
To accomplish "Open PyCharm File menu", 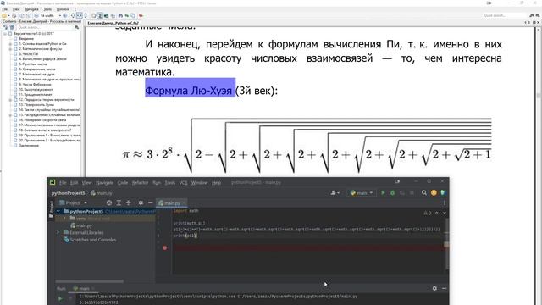I will pyautogui.click(x=63, y=183).
